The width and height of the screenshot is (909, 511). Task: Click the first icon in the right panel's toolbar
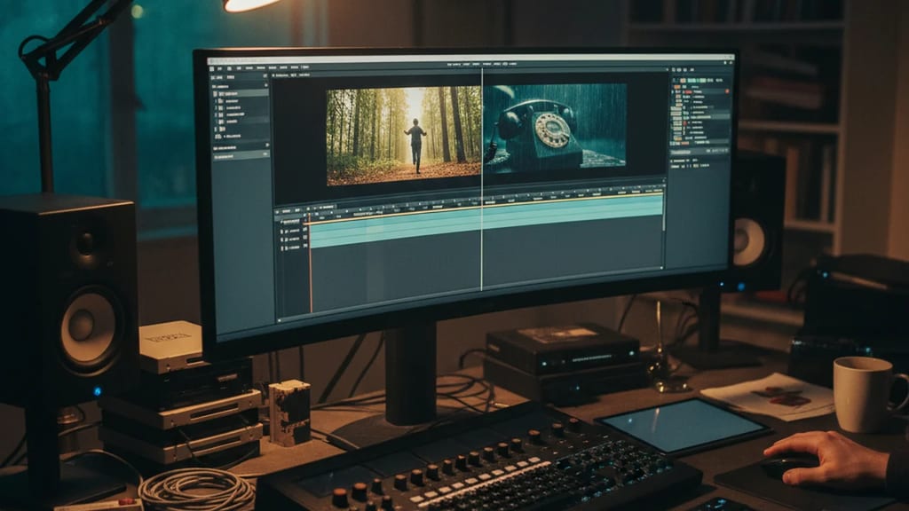coord(673,69)
